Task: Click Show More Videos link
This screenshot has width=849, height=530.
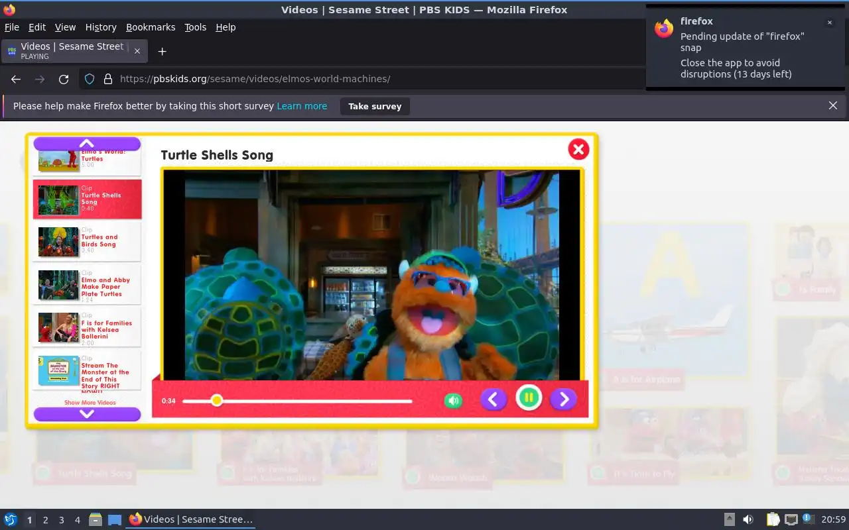Action: pos(90,403)
